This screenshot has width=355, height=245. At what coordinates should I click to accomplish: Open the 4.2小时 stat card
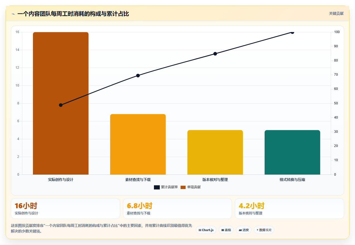point(289,209)
